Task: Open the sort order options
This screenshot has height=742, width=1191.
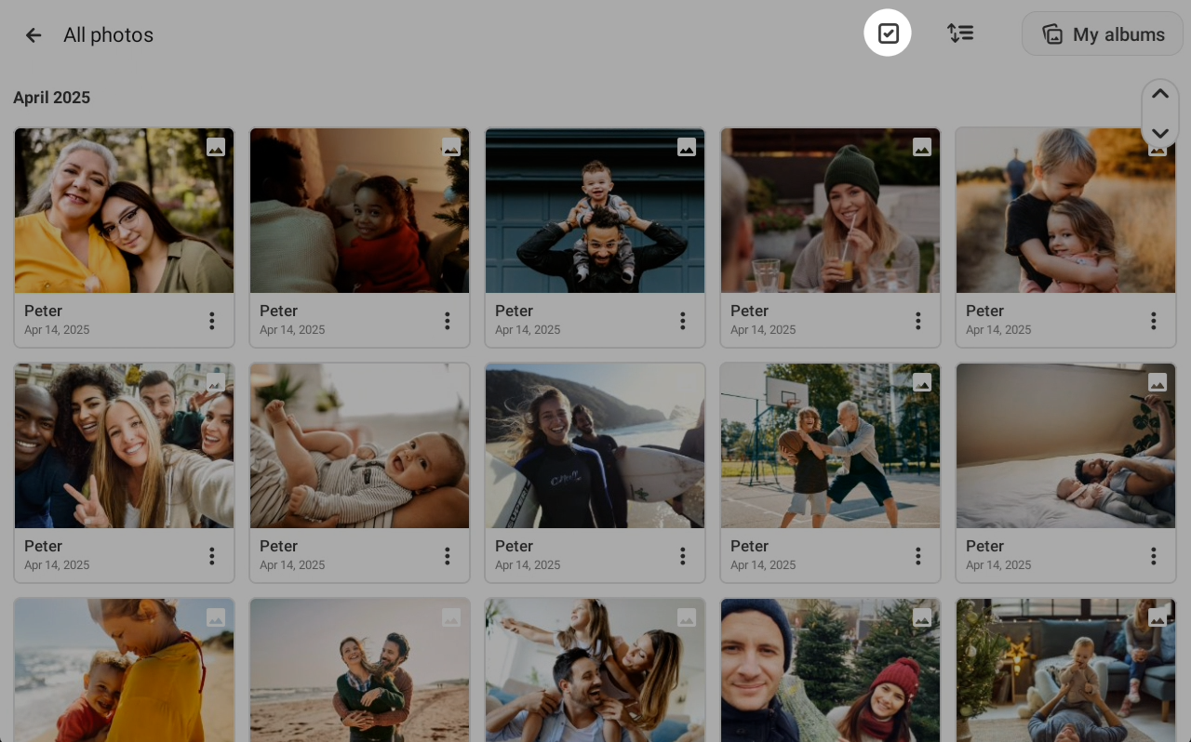Action: pyautogui.click(x=960, y=33)
